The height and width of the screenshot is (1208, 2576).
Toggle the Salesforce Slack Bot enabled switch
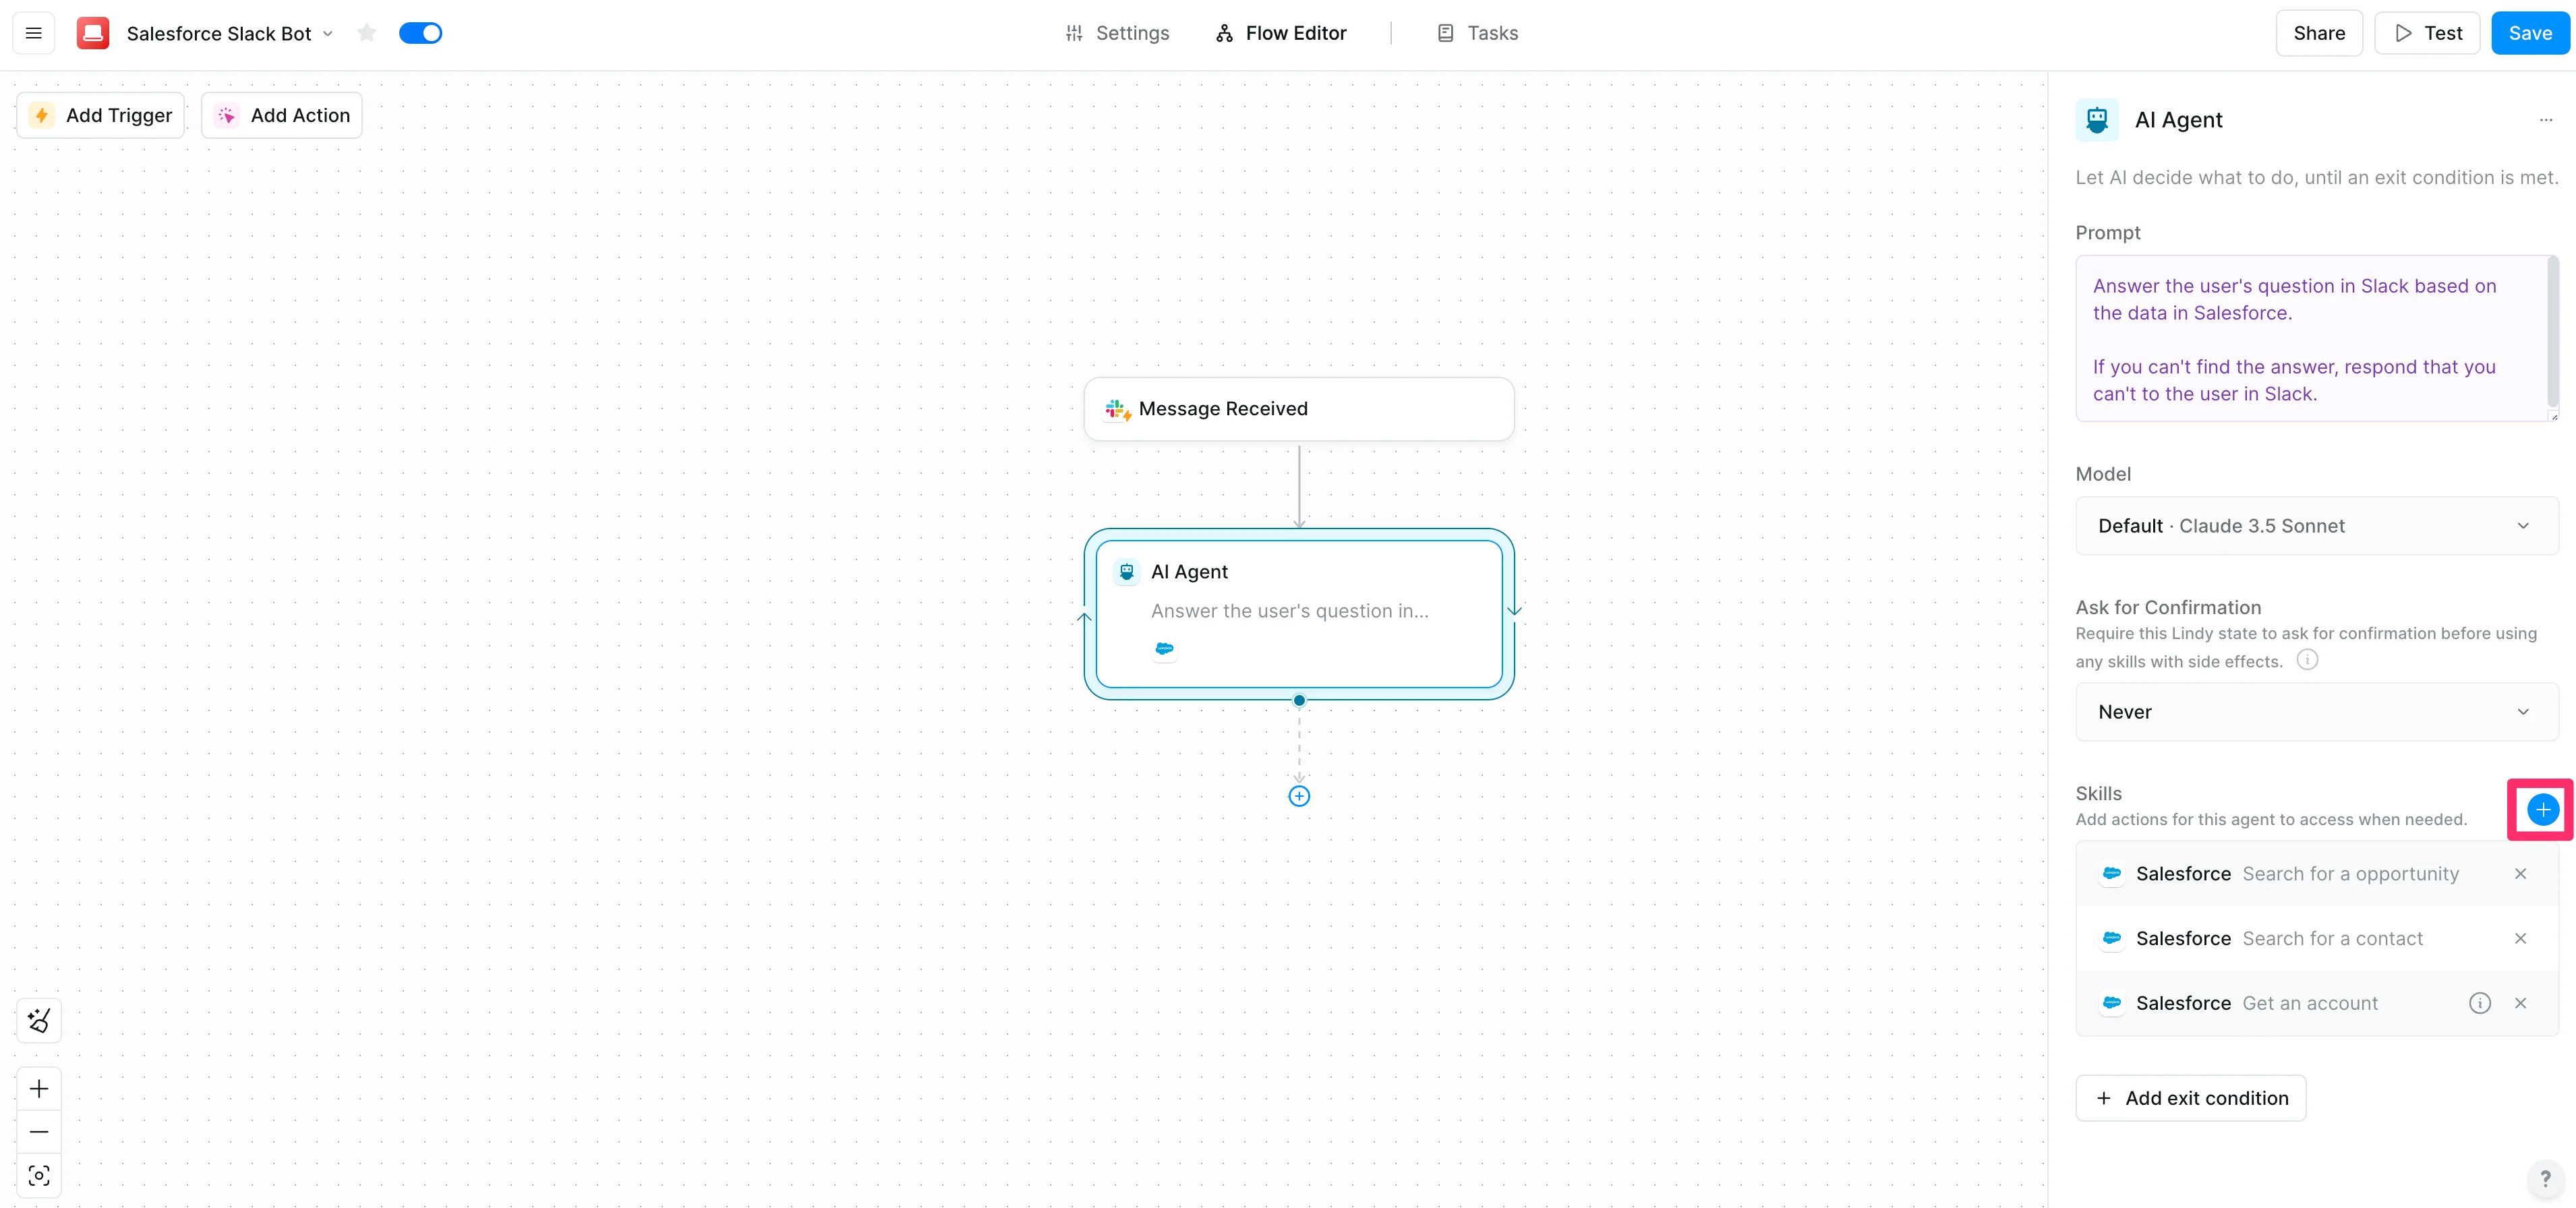[x=420, y=33]
